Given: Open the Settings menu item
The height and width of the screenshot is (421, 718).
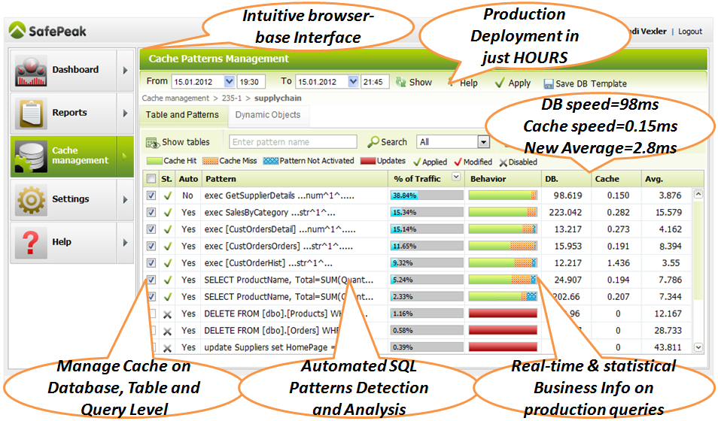Looking at the screenshot, I should [71, 199].
